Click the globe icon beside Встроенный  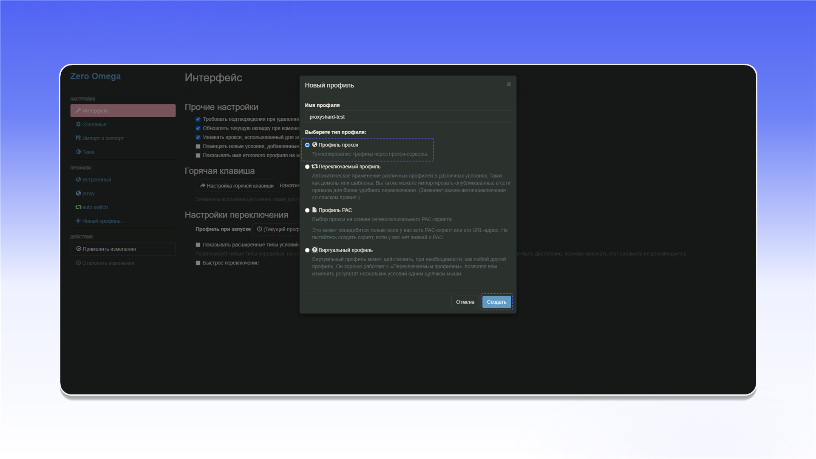click(x=78, y=179)
